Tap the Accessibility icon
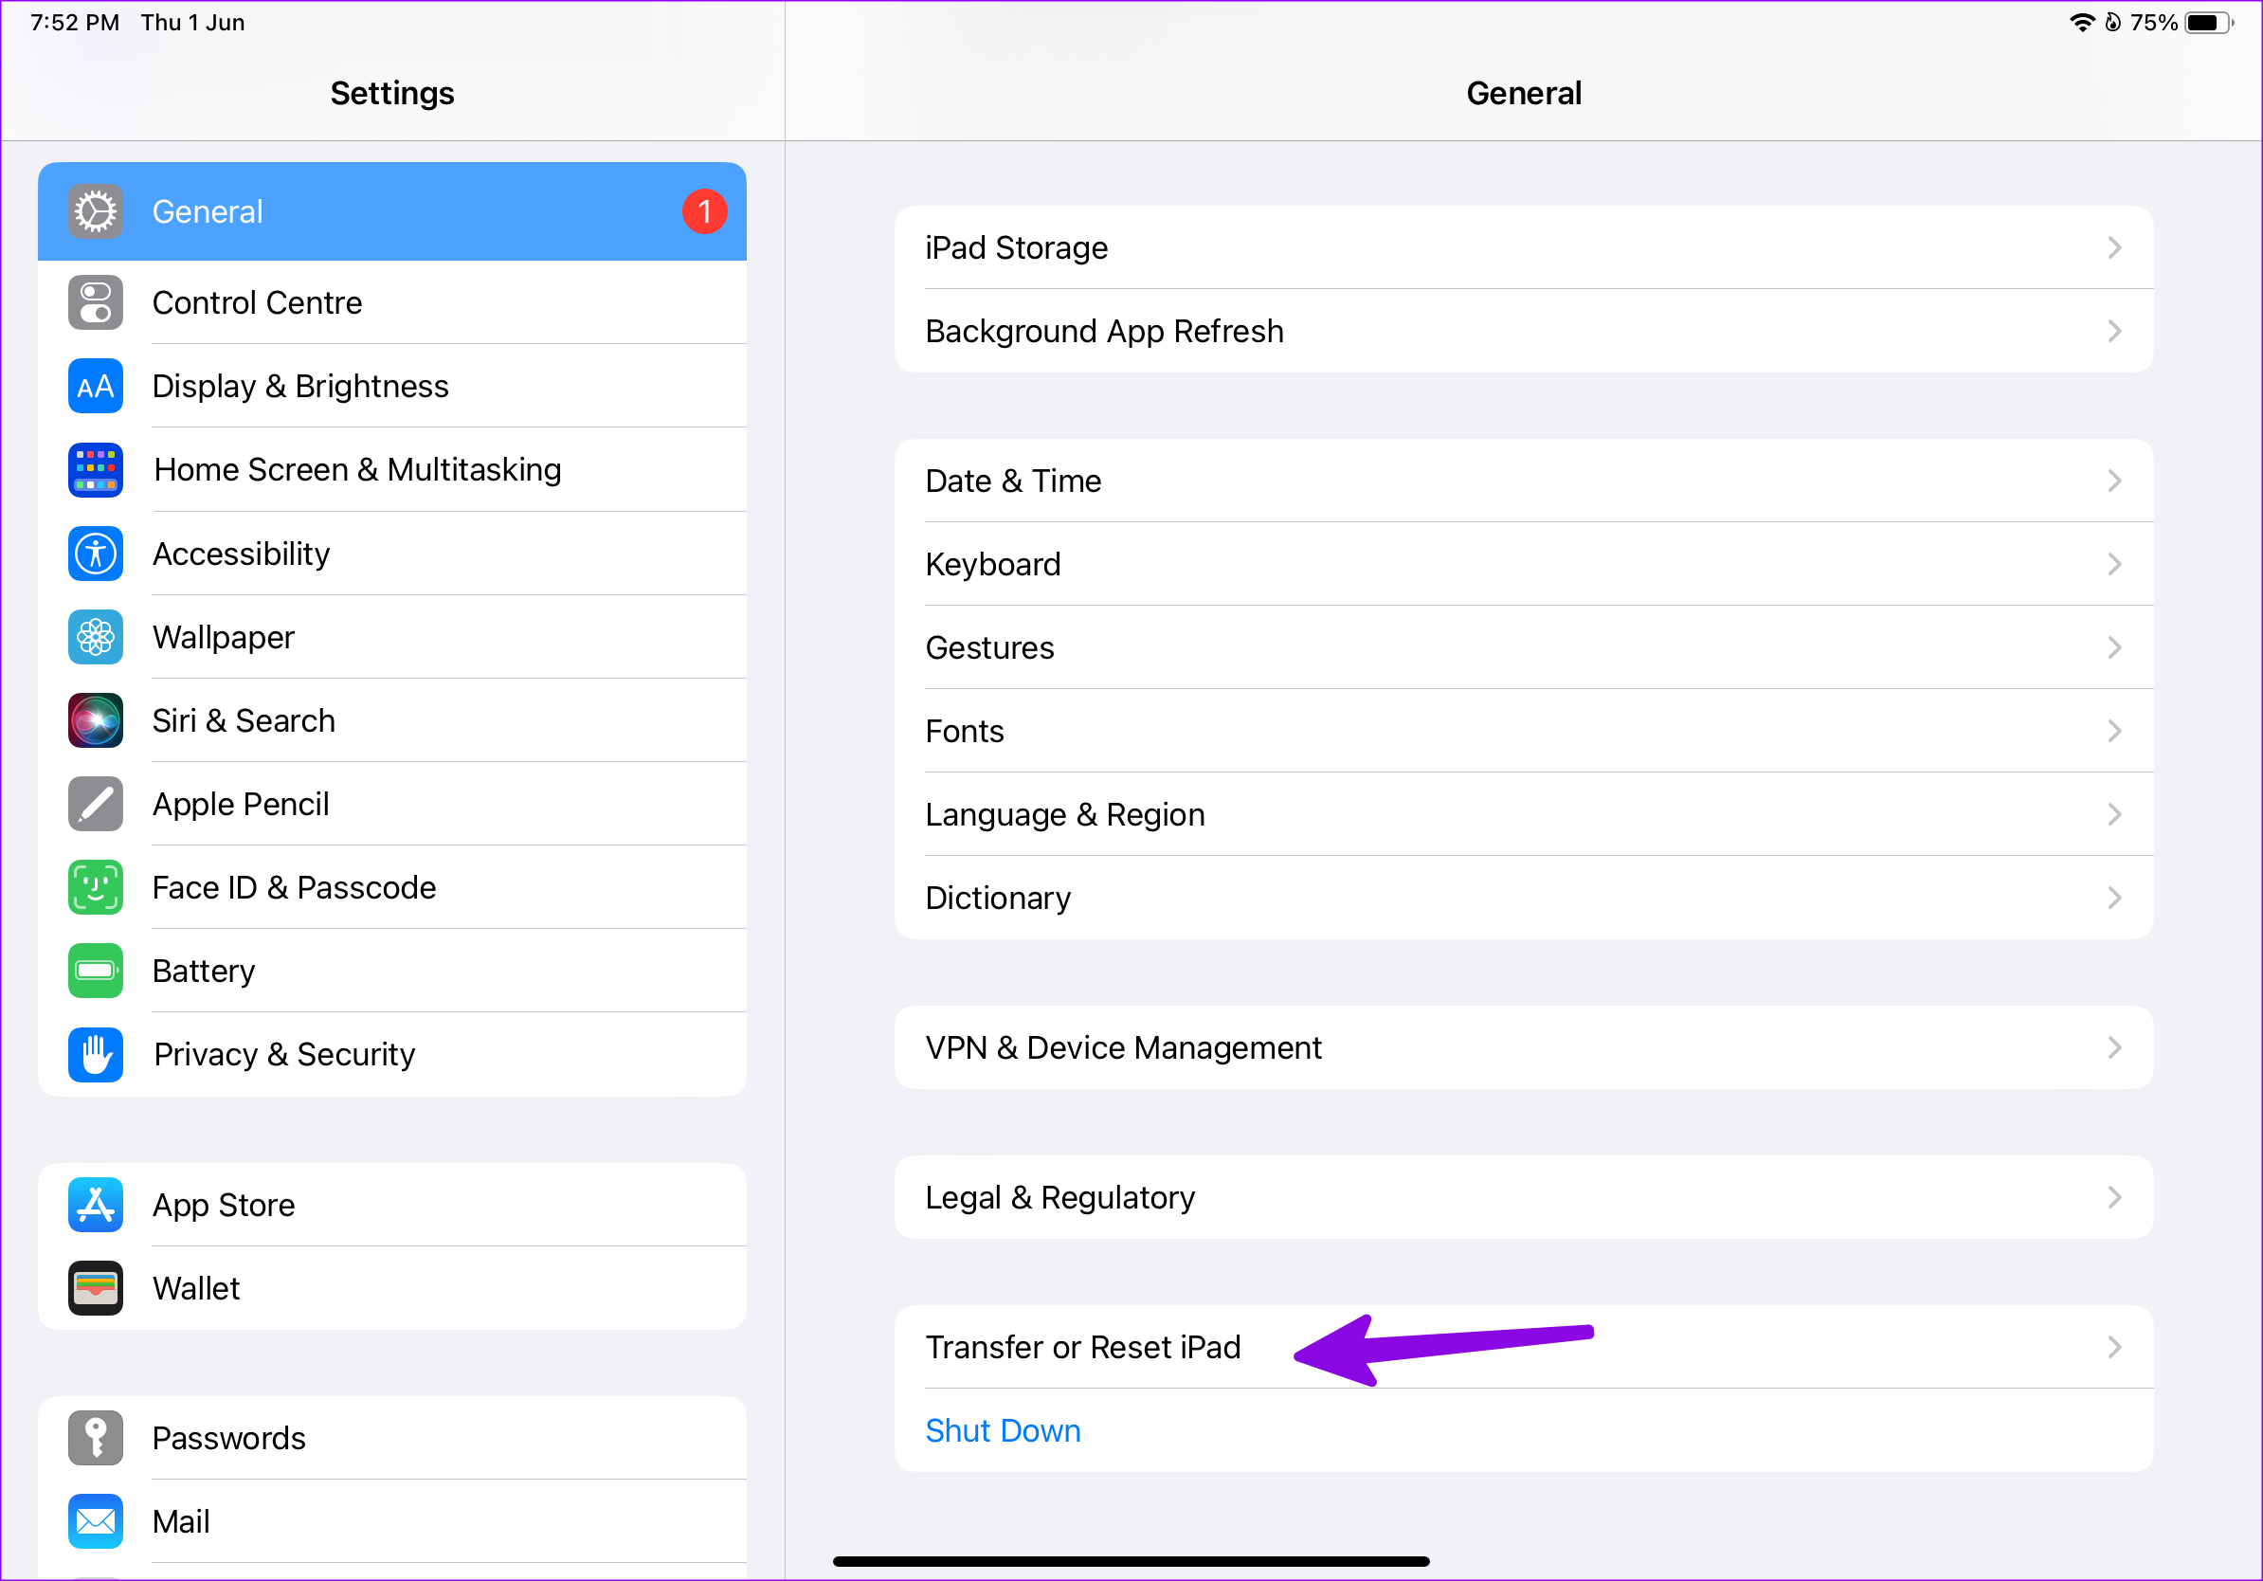 coord(96,554)
